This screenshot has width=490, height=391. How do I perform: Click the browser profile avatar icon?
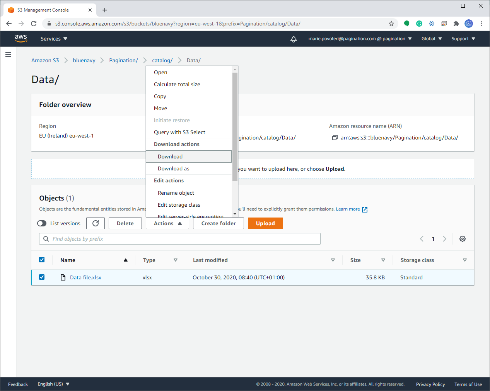pyautogui.click(x=469, y=24)
